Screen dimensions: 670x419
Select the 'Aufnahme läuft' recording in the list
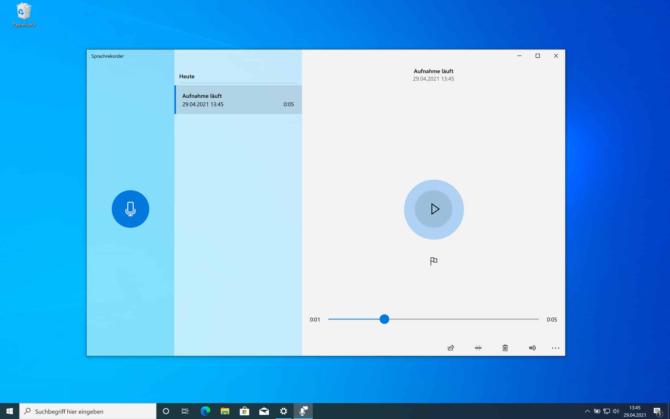(x=238, y=100)
